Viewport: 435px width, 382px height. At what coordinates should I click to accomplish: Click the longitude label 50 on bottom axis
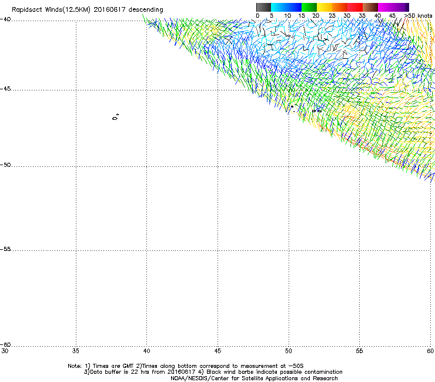coord(289,351)
